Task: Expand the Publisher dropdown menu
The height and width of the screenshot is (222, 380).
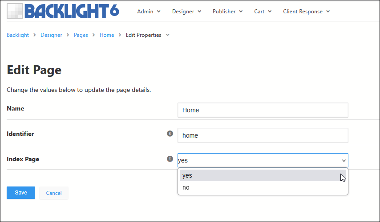Action: (x=227, y=12)
